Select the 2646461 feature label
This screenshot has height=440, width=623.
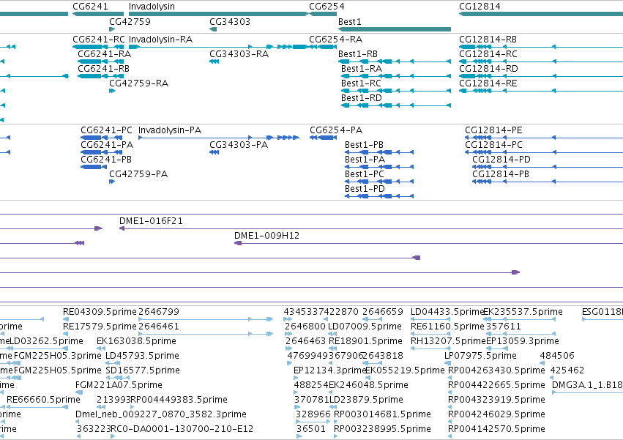(x=159, y=327)
